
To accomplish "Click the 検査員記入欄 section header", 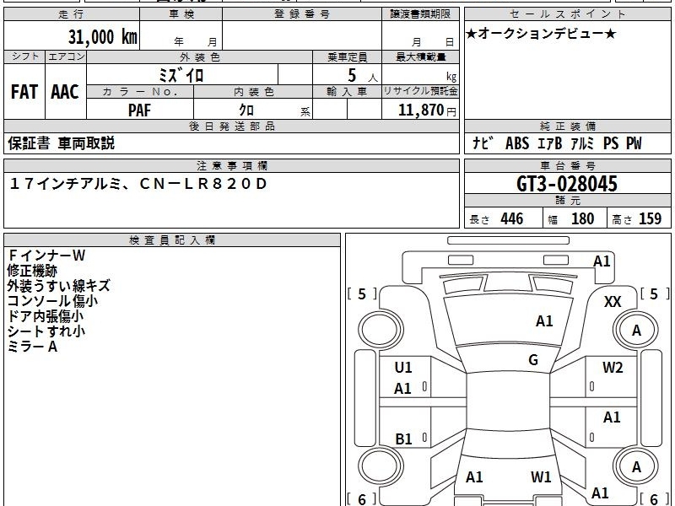I will pyautogui.click(x=172, y=240).
